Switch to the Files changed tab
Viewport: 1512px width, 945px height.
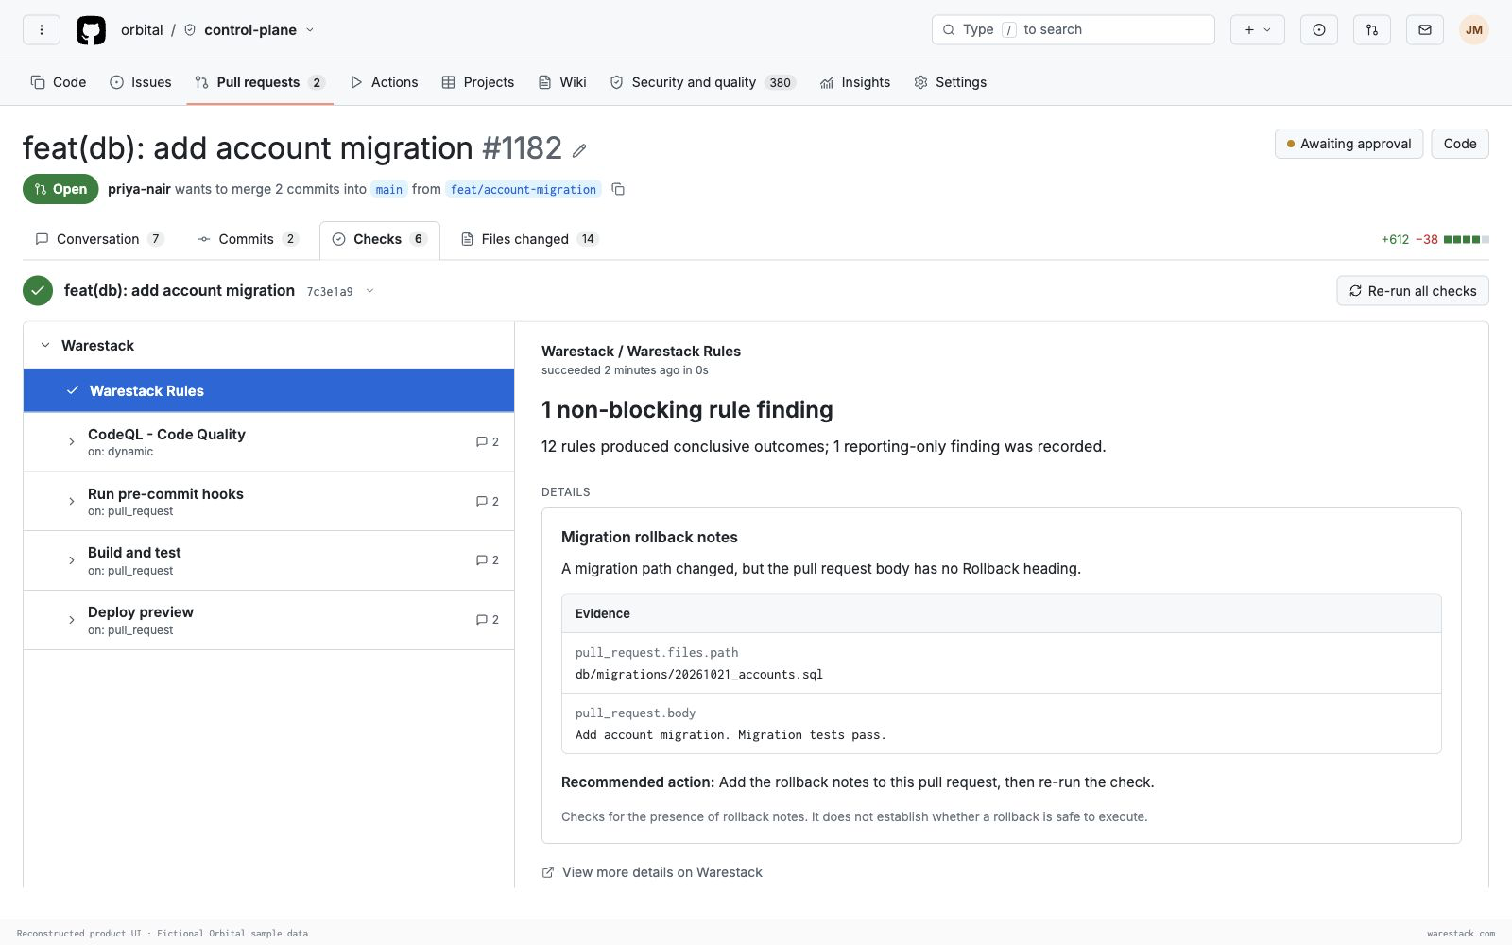click(x=529, y=239)
